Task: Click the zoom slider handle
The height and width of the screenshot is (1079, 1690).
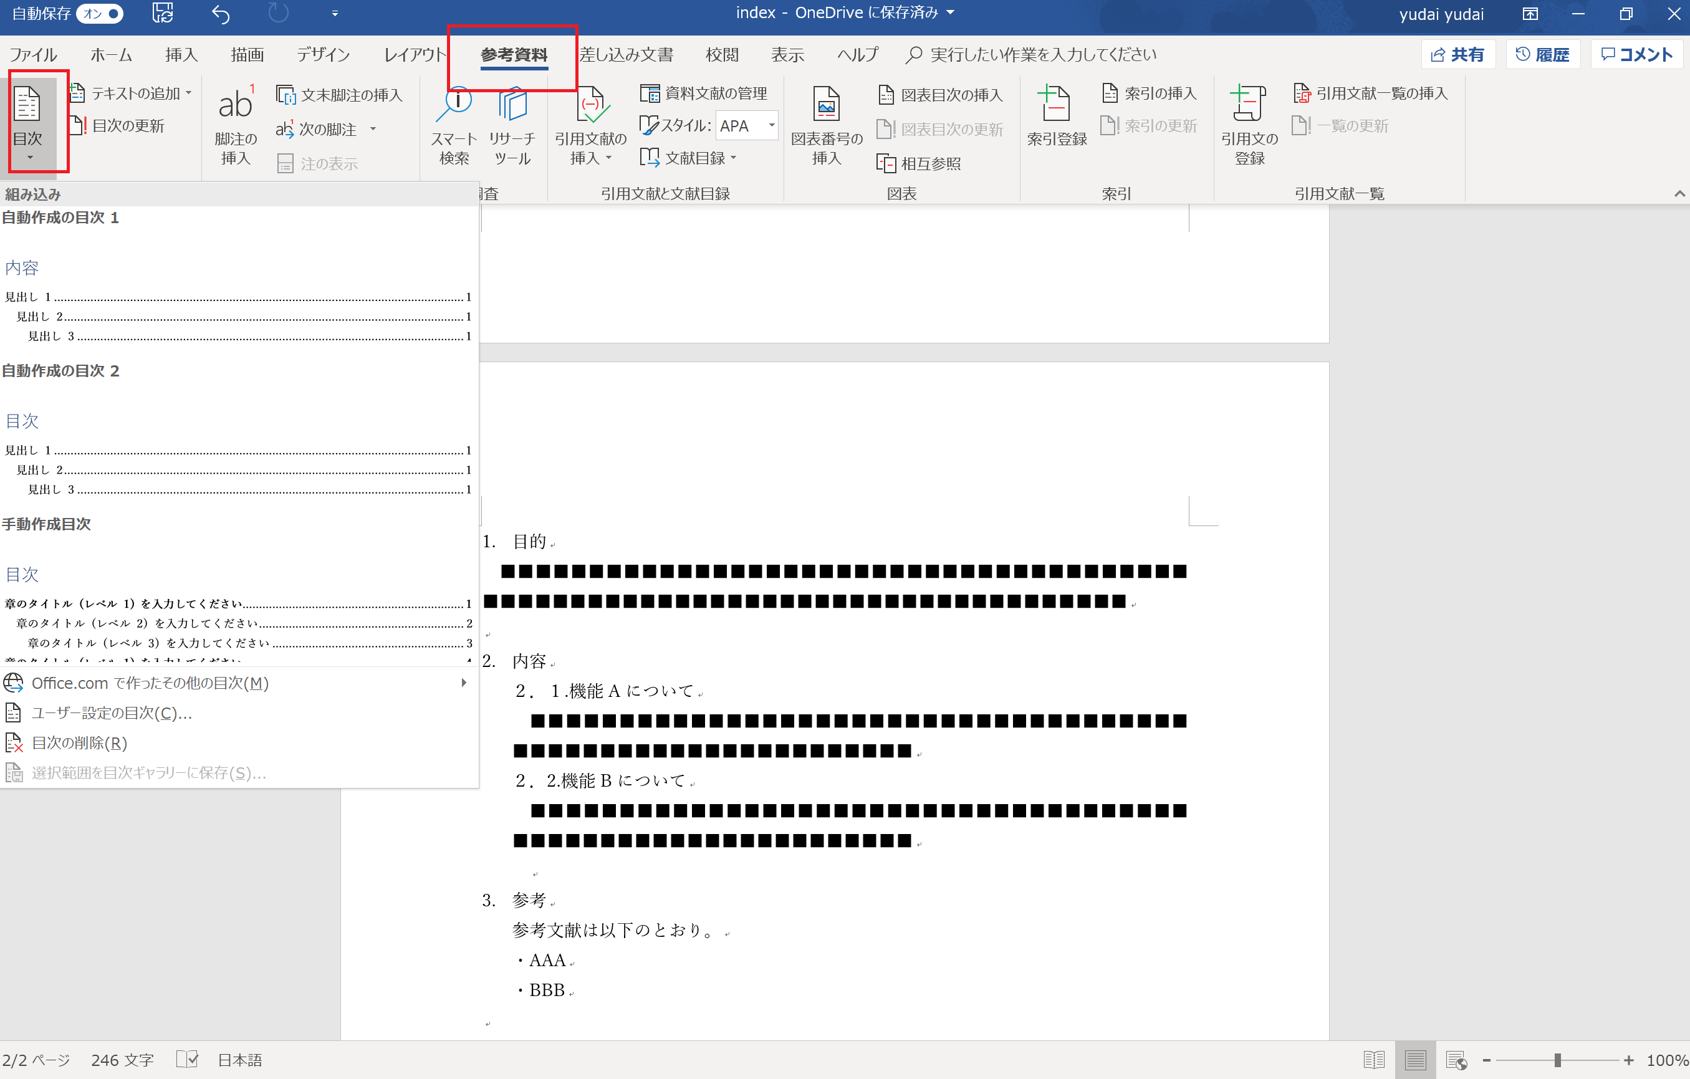Action: 1557,1060
